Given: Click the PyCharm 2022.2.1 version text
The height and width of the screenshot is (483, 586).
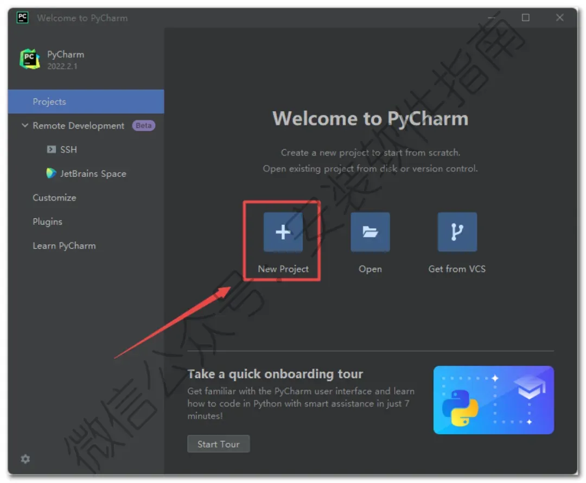Looking at the screenshot, I should pos(62,66).
